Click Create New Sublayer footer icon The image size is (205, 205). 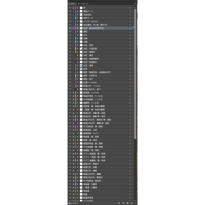[x=123, y=203]
